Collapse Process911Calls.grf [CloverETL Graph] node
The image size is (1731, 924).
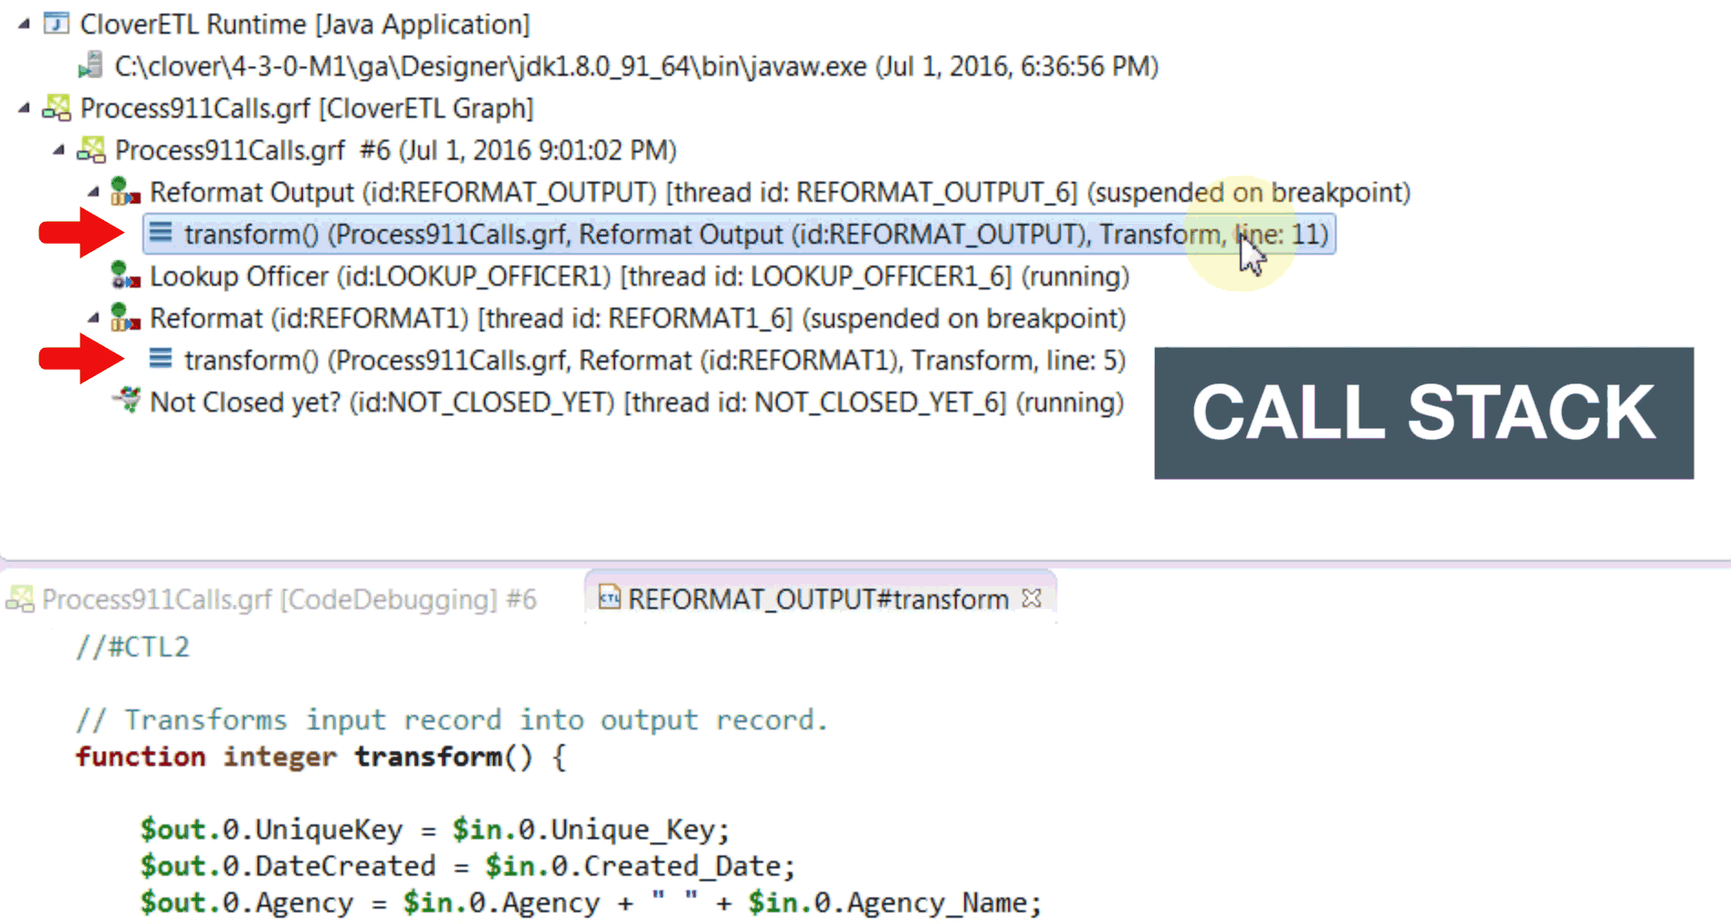(23, 109)
